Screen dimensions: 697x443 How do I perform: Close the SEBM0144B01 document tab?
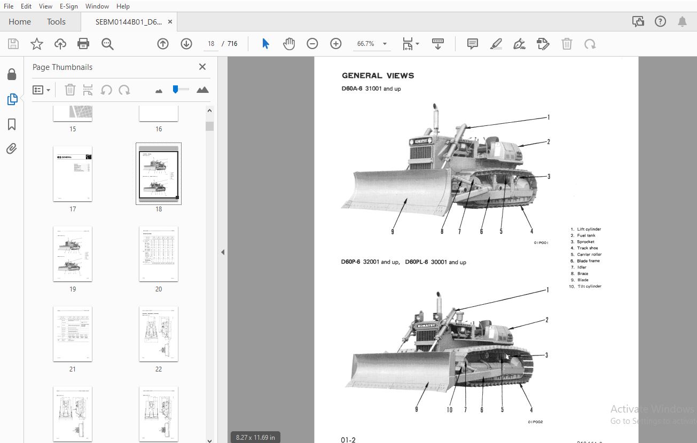tap(170, 22)
